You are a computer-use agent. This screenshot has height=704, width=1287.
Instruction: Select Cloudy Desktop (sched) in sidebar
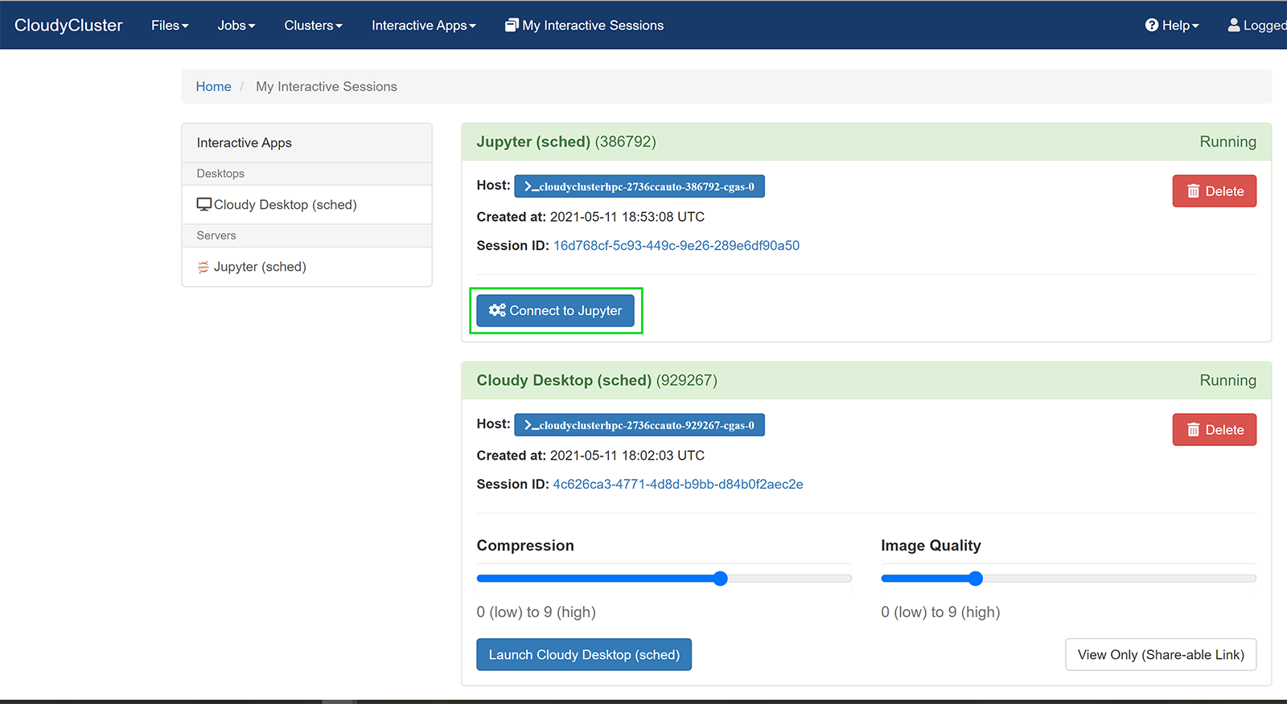307,205
